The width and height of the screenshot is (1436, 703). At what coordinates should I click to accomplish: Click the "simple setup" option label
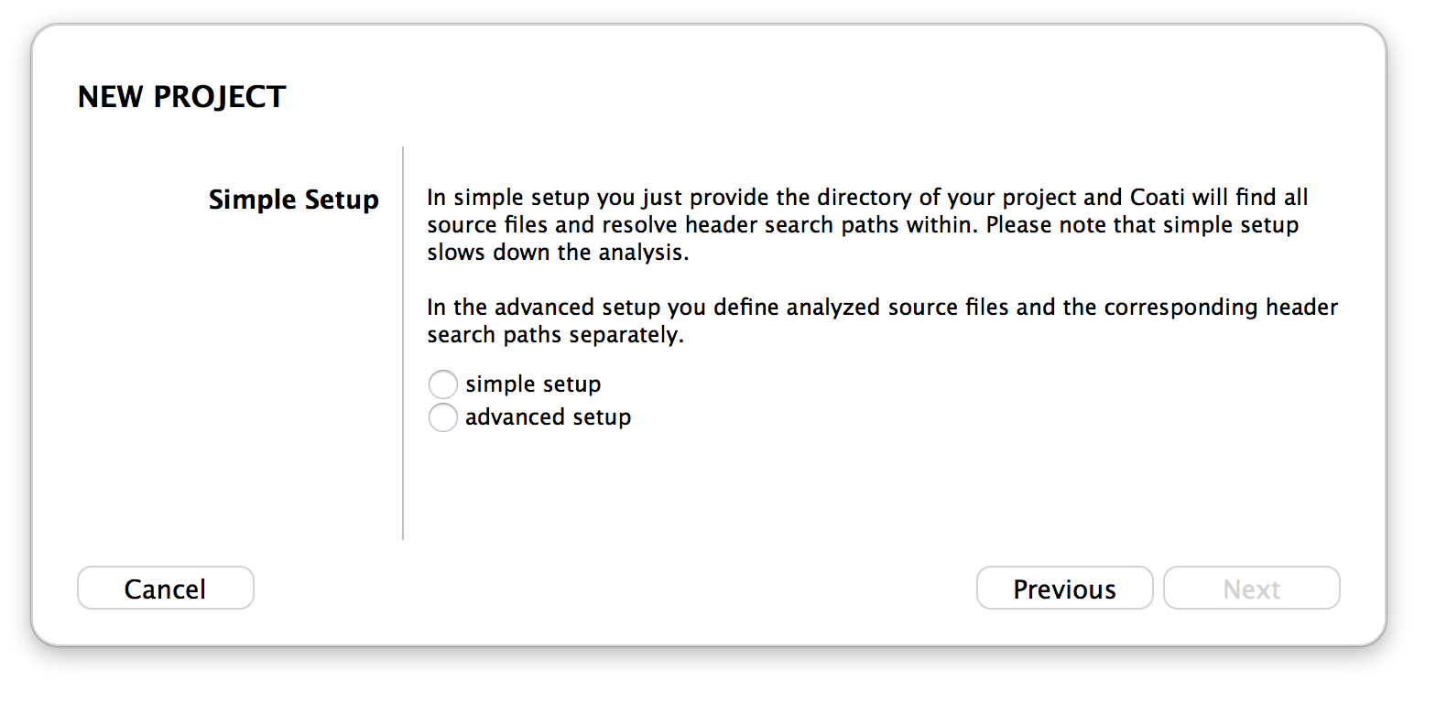(533, 384)
